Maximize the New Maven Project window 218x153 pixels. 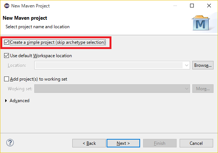tap(192, 6)
